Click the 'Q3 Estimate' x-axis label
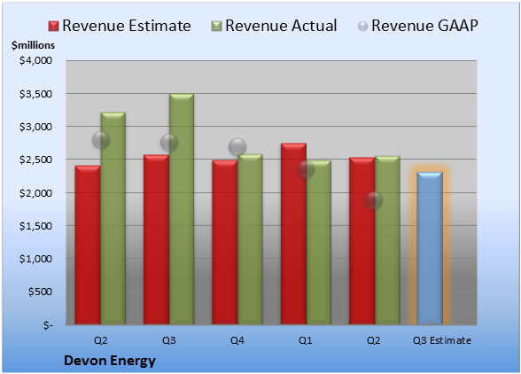 (442, 340)
